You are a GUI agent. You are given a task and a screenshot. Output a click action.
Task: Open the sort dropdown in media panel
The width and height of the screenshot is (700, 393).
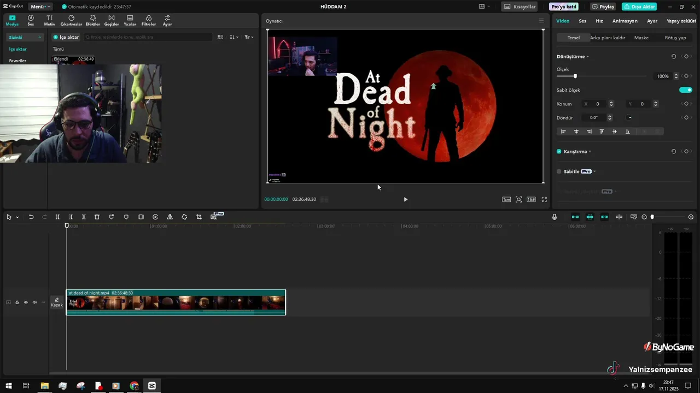(234, 37)
